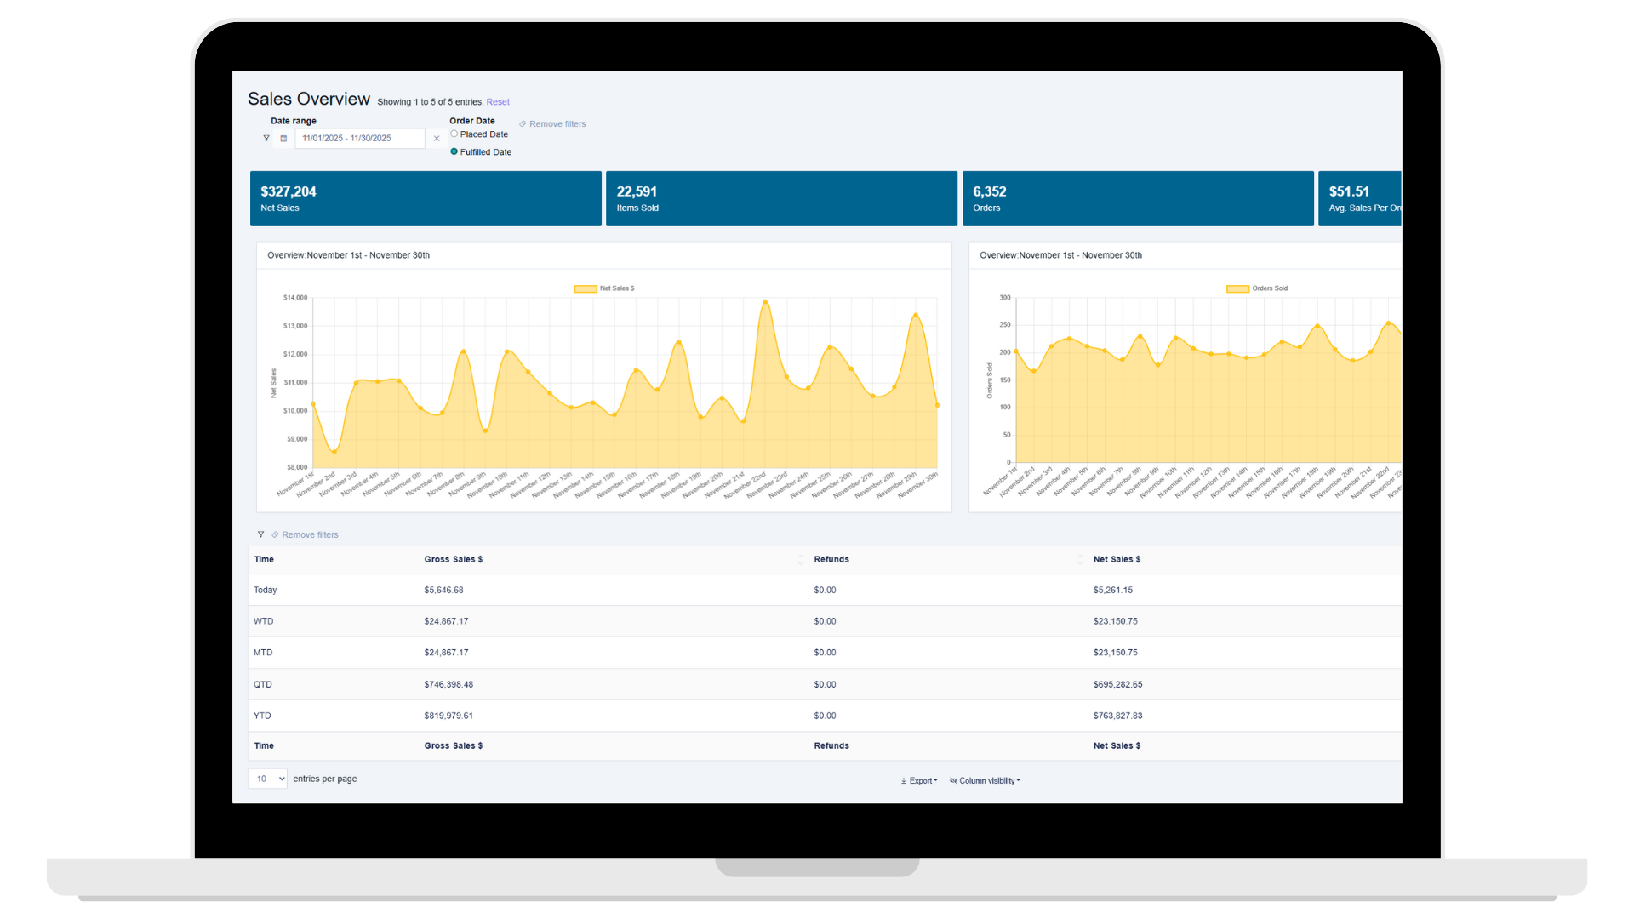The width and height of the screenshot is (1634, 919).
Task: Select the Placed Date radio button
Action: pyautogui.click(x=454, y=134)
